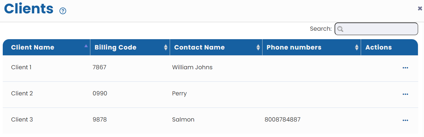The height and width of the screenshot is (137, 424).
Task: Select Client 2 name cell
Action: pyautogui.click(x=22, y=94)
